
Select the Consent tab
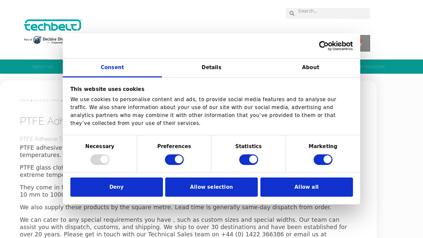(x=112, y=68)
